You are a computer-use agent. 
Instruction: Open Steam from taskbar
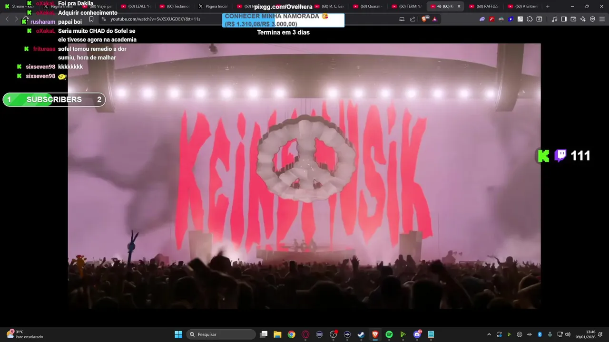tap(361, 334)
